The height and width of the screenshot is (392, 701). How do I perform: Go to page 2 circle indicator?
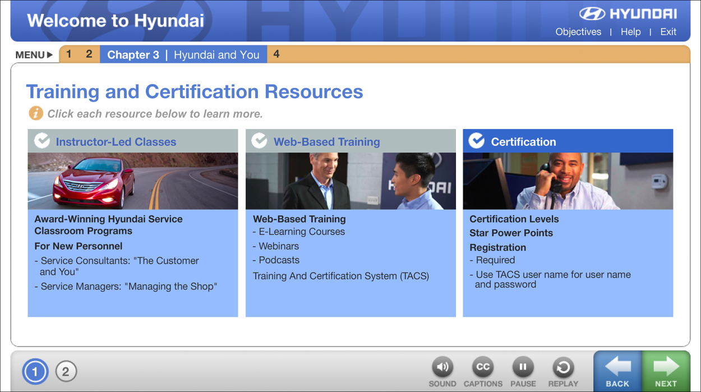(x=66, y=371)
